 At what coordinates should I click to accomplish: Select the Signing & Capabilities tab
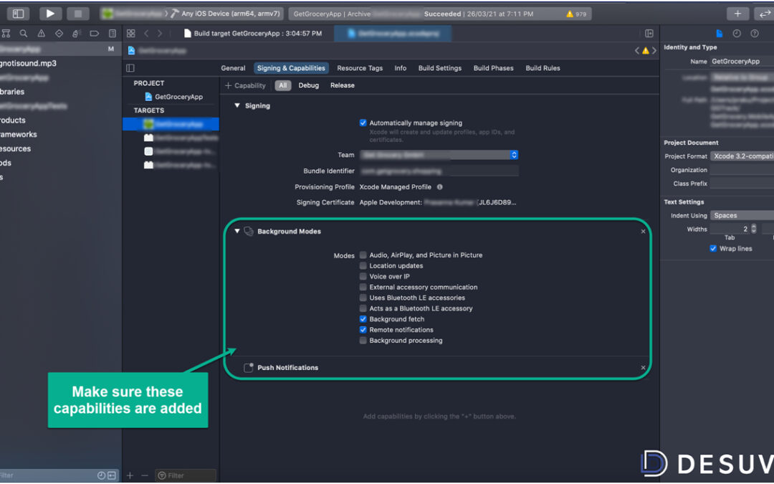291,68
